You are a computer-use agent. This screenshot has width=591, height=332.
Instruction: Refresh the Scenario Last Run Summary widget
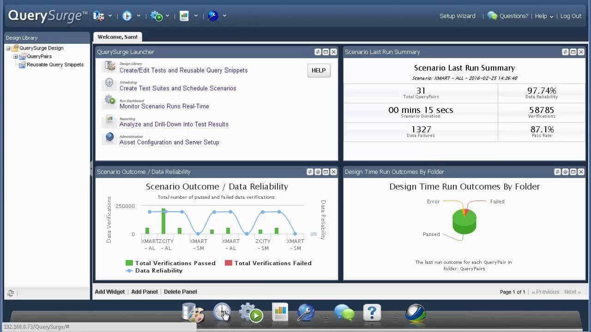(x=565, y=52)
